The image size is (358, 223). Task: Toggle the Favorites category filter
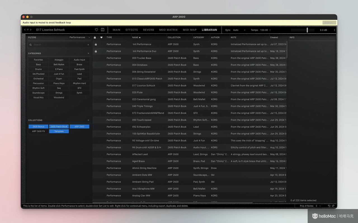click(38, 60)
